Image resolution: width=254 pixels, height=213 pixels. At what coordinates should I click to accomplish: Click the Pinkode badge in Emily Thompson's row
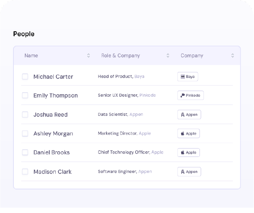(x=190, y=96)
